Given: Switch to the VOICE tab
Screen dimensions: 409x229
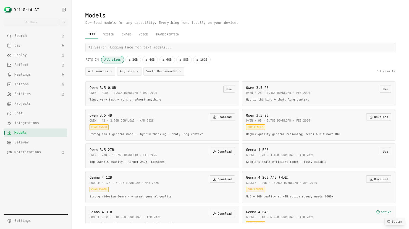Looking at the screenshot, I should click(143, 34).
